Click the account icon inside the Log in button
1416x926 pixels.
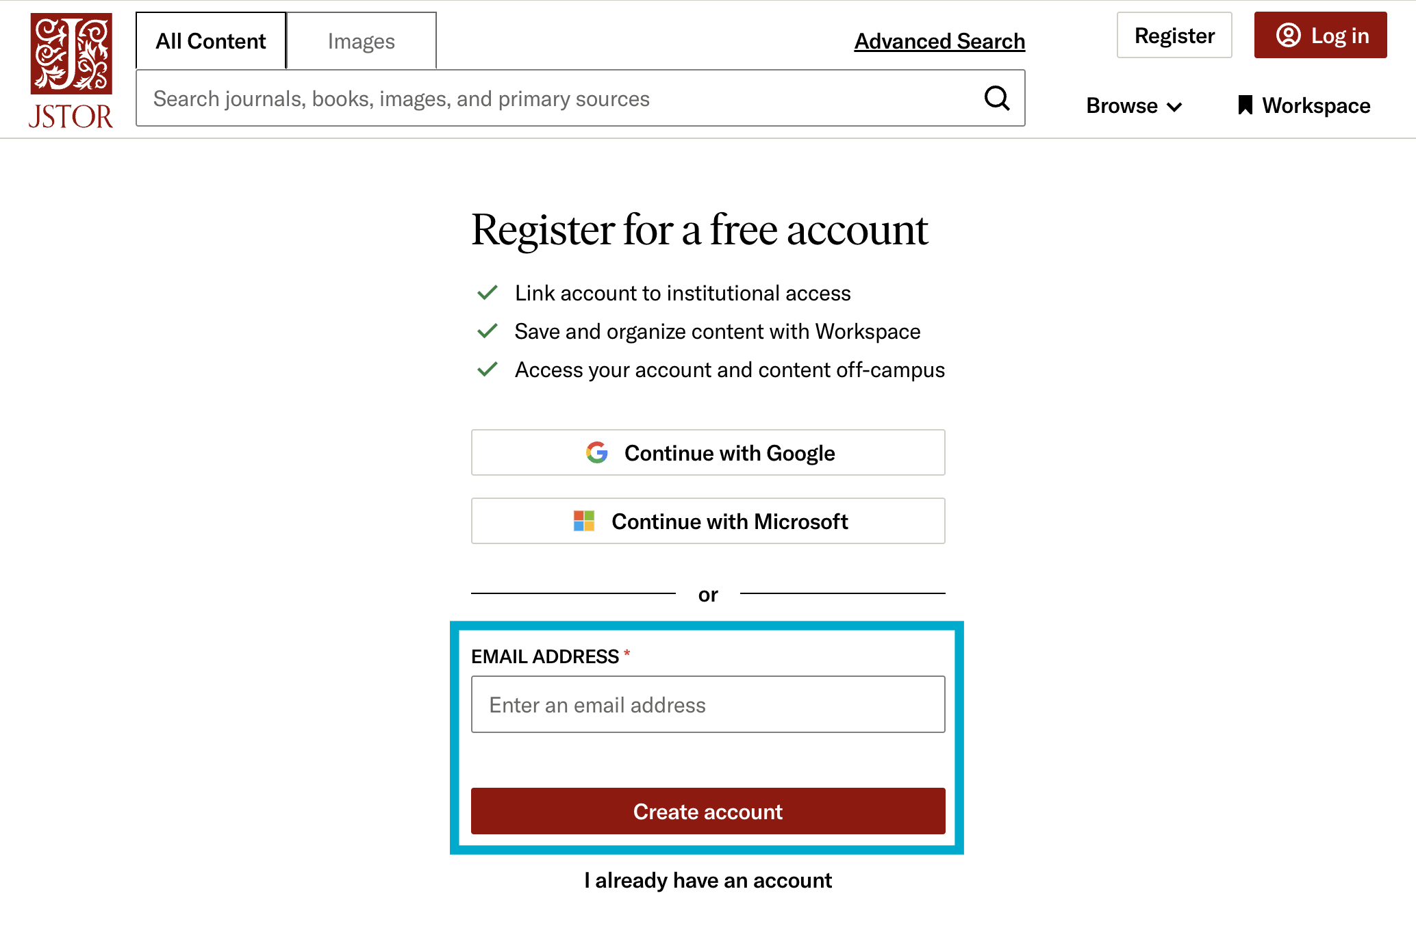point(1289,36)
